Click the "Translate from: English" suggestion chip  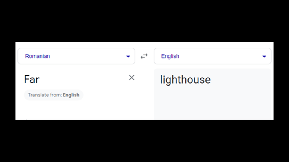(54, 95)
